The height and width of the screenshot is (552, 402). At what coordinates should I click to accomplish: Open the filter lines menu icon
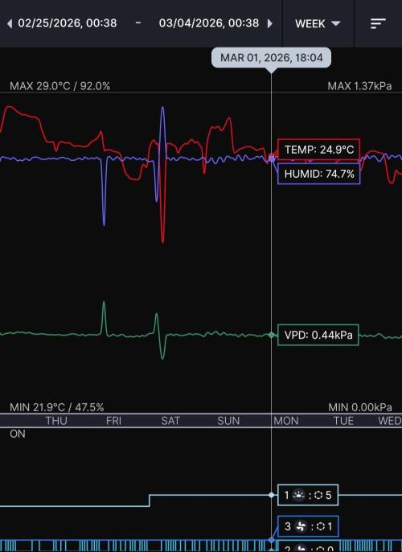pyautogui.click(x=378, y=23)
